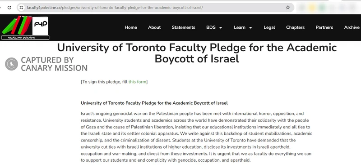Screen dimensions: 361x168
Task: Click the BDS menu label
Action: click(211, 27)
